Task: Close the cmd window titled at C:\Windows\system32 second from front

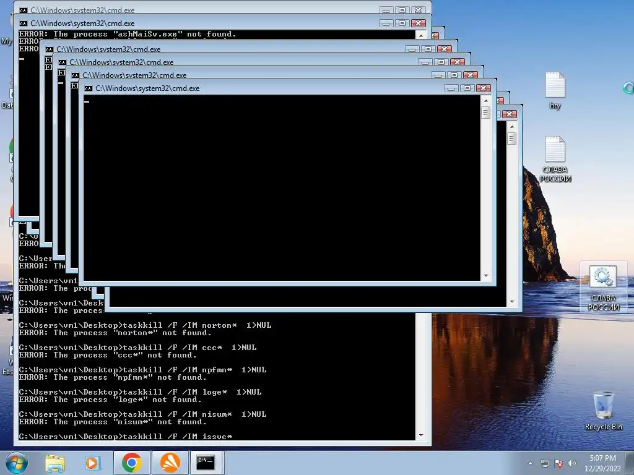Action: click(471, 75)
